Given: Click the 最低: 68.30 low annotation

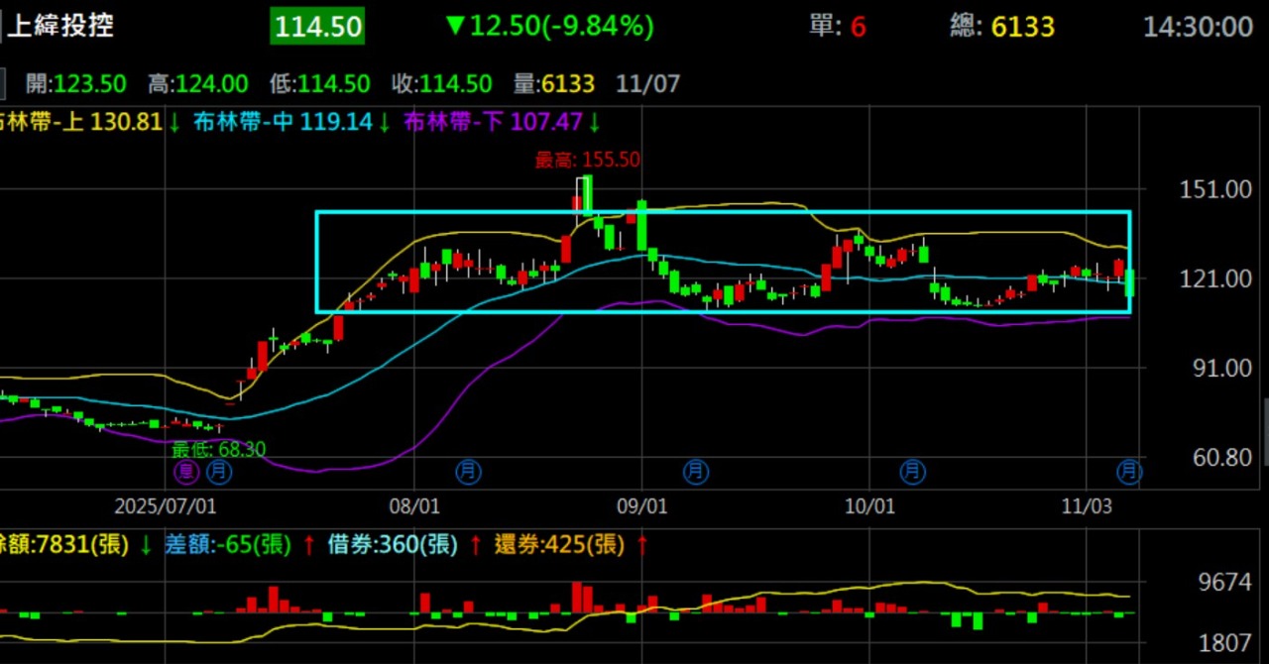Looking at the screenshot, I should tap(219, 449).
